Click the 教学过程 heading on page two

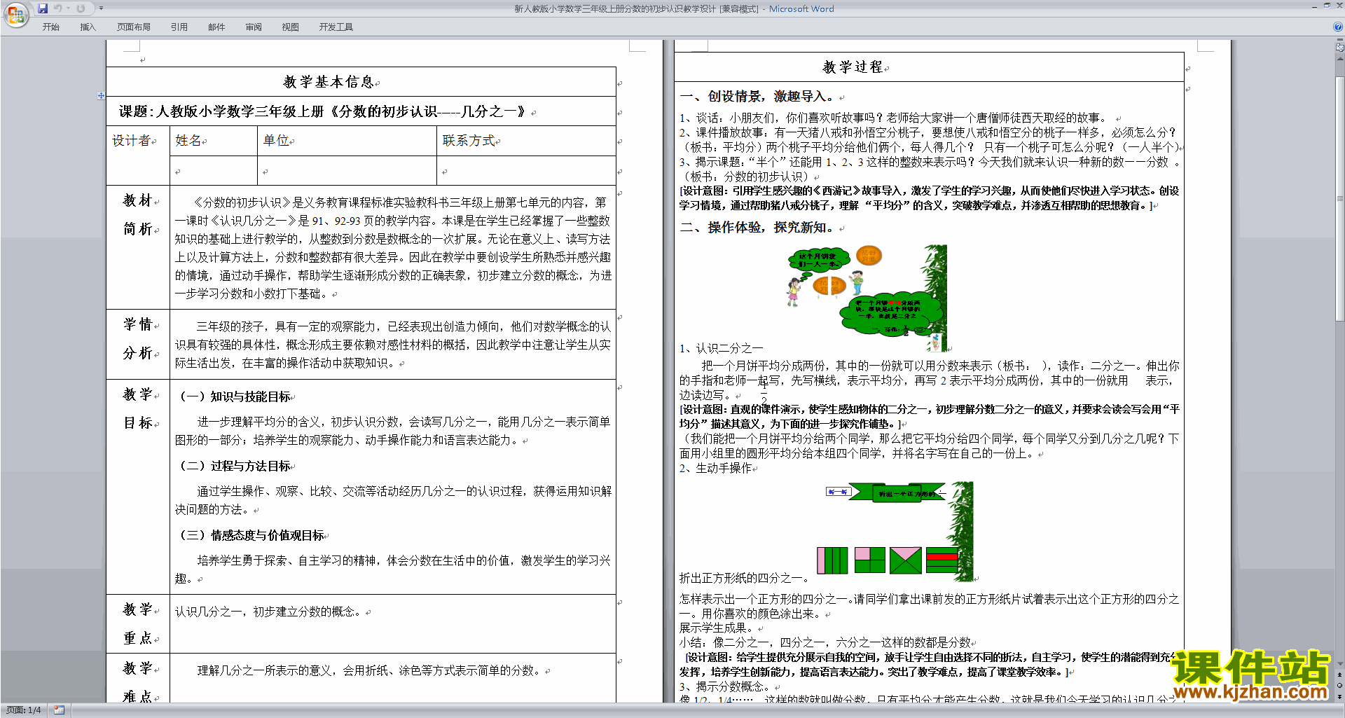[853, 67]
